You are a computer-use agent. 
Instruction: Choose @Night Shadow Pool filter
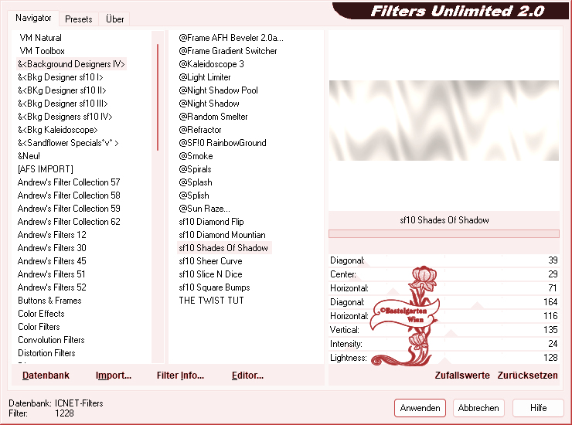coord(218,90)
